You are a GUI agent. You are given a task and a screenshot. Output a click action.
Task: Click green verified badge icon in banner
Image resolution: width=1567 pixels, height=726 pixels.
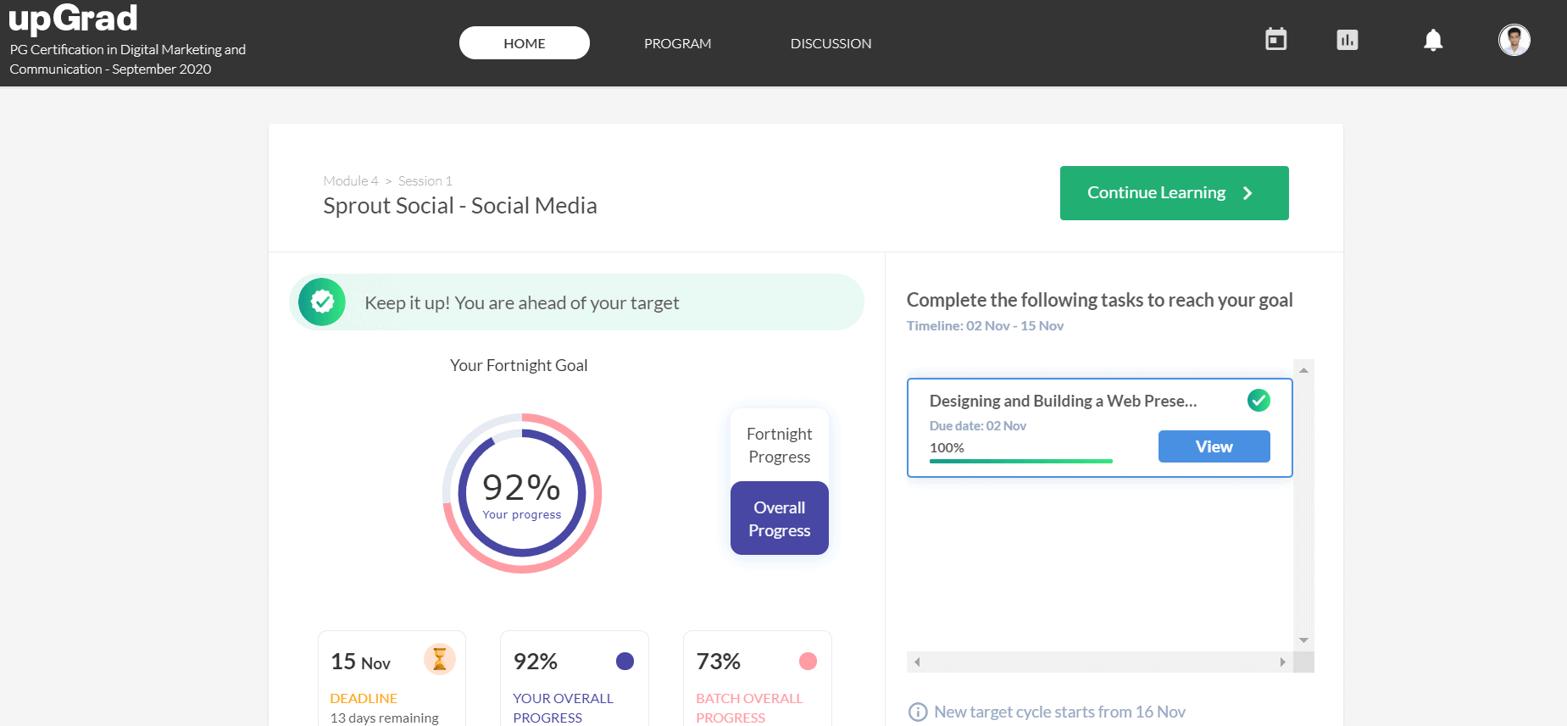coord(322,302)
